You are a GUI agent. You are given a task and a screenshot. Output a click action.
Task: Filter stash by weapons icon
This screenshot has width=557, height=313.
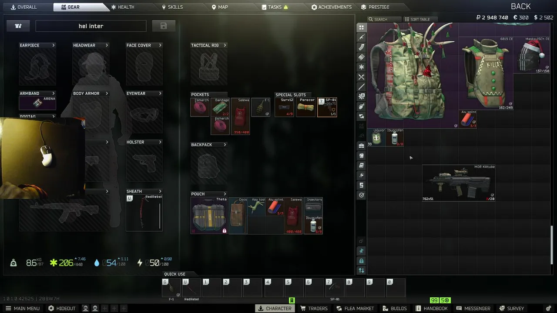click(361, 37)
